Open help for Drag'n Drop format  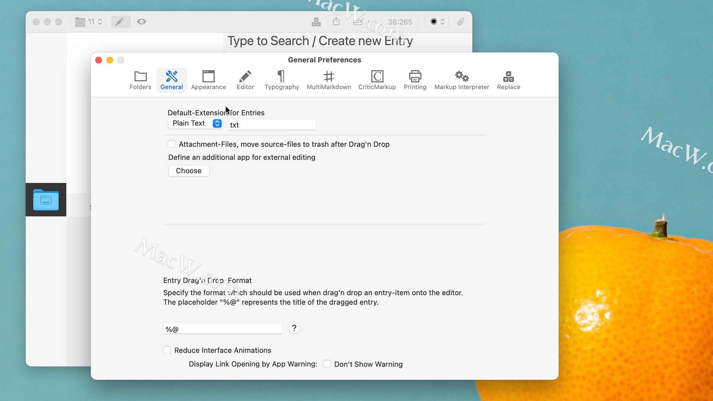(x=294, y=328)
